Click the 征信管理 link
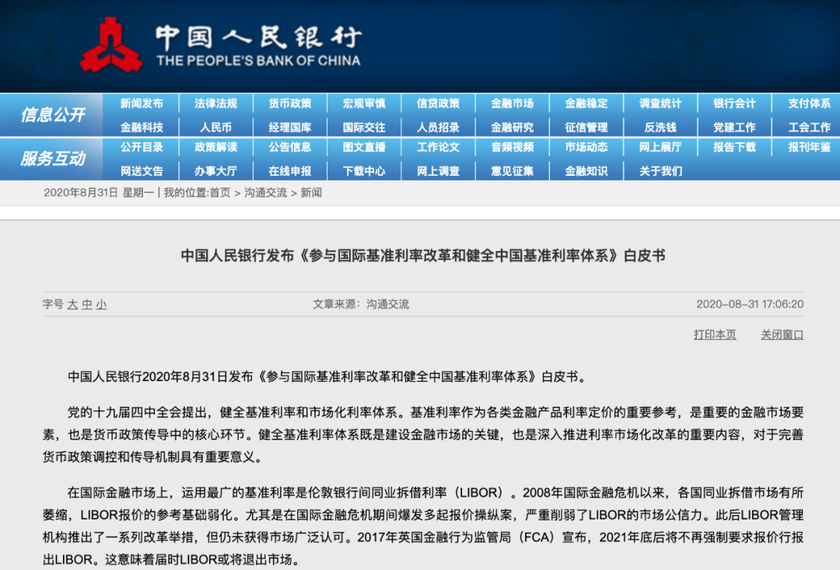This screenshot has width=840, height=570. pyautogui.click(x=586, y=128)
